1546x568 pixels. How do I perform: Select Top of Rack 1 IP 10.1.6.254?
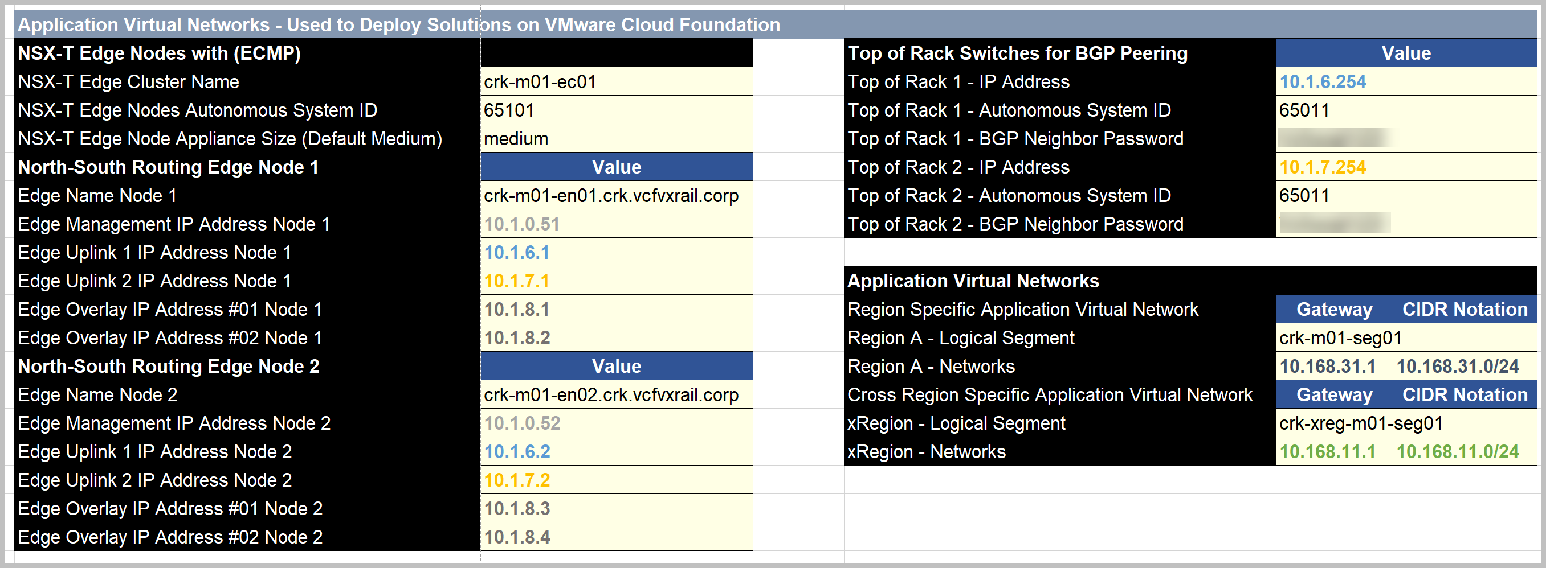point(1406,81)
